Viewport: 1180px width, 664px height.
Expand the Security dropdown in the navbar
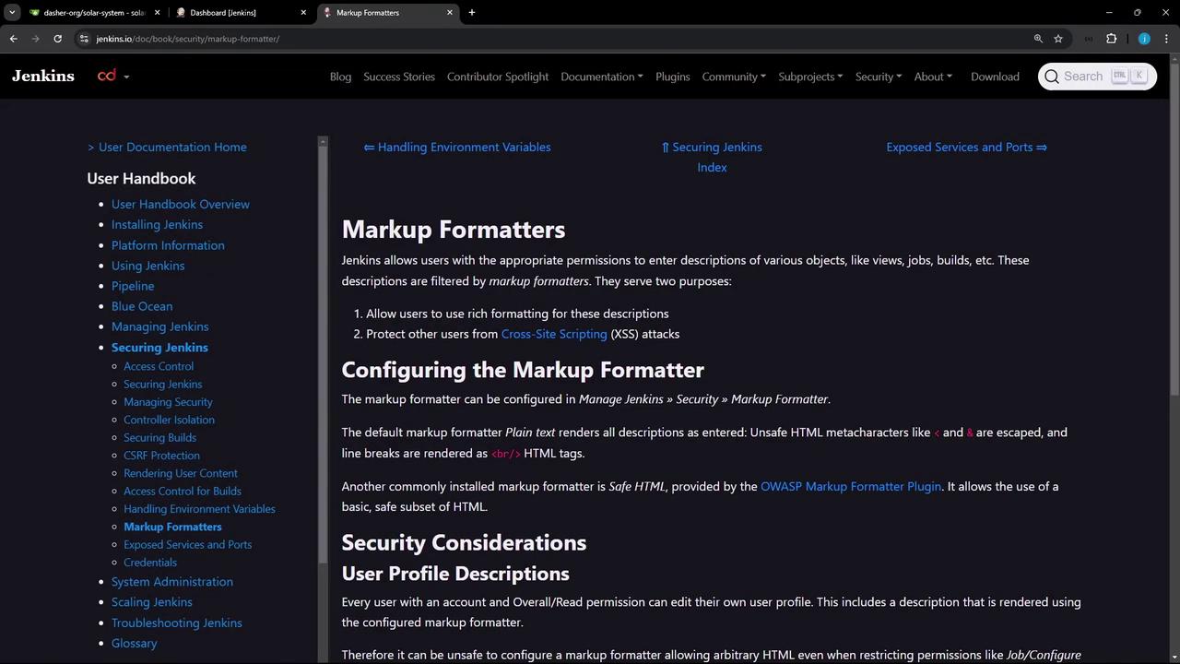pyautogui.click(x=879, y=77)
